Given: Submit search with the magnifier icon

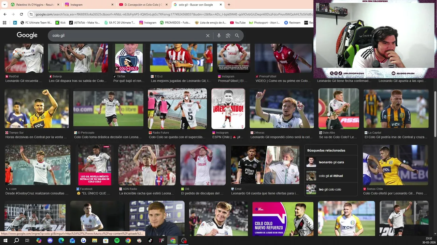Looking at the screenshot, I should point(237,35).
